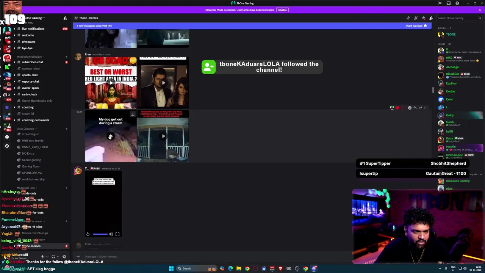Replay the vertical video in chat
This screenshot has height=273, width=485.
88,234
